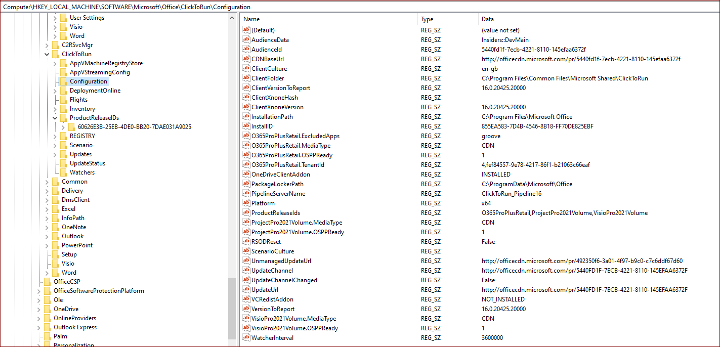Image resolution: width=720 pixels, height=347 pixels.
Task: Click the folder icon next to OnlineProviders
Action: (48, 318)
